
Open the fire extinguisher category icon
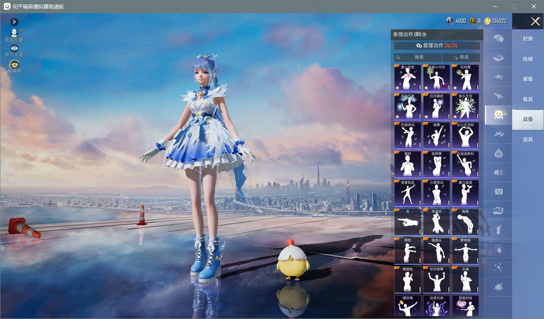[499, 229]
